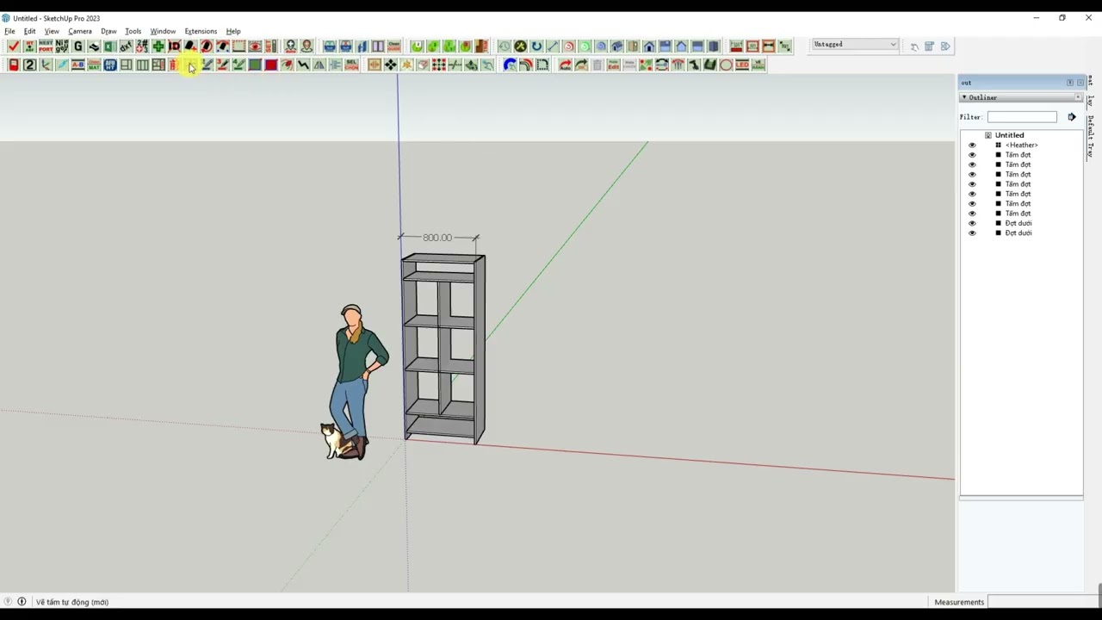Screen dimensions: 1102x620
Task: Click the Outliner Filter input field
Action: [1022, 116]
